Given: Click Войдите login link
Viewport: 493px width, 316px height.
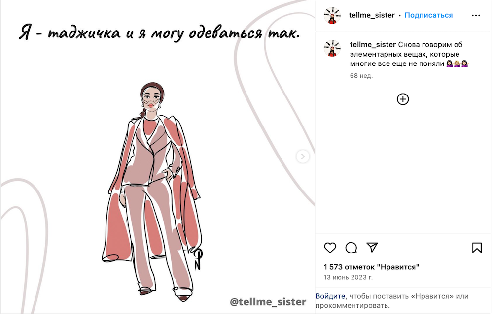Looking at the screenshot, I should click(x=330, y=296).
